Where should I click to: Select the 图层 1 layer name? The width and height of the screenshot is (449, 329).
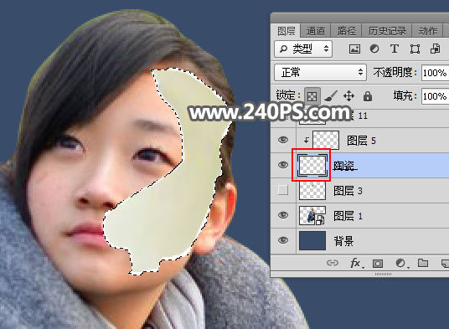(348, 216)
